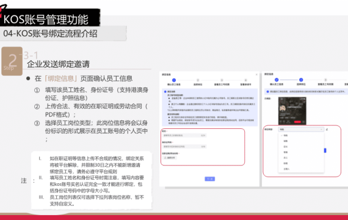This screenshot has width=348, height=220.
Task: Open the 岗位类型 job type dropdown
Action: point(301,130)
